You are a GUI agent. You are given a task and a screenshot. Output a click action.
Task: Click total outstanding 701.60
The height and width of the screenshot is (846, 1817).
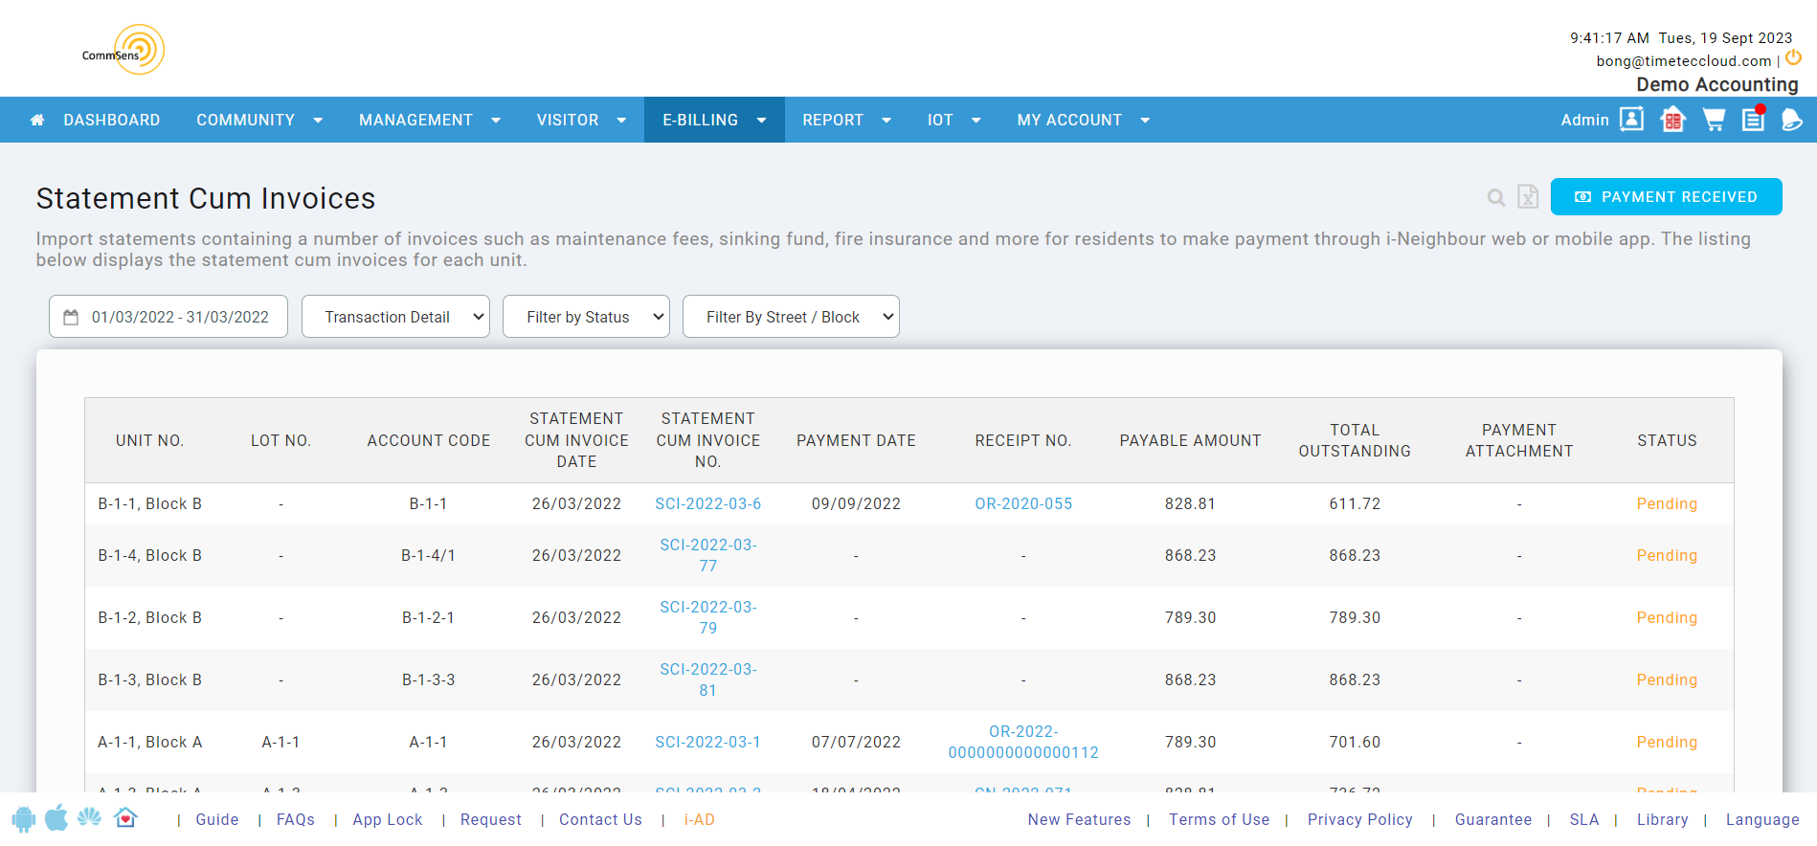[1355, 743]
